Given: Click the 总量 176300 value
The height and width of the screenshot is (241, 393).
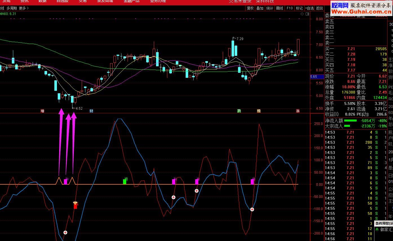Looking at the screenshot, I should point(348,92).
